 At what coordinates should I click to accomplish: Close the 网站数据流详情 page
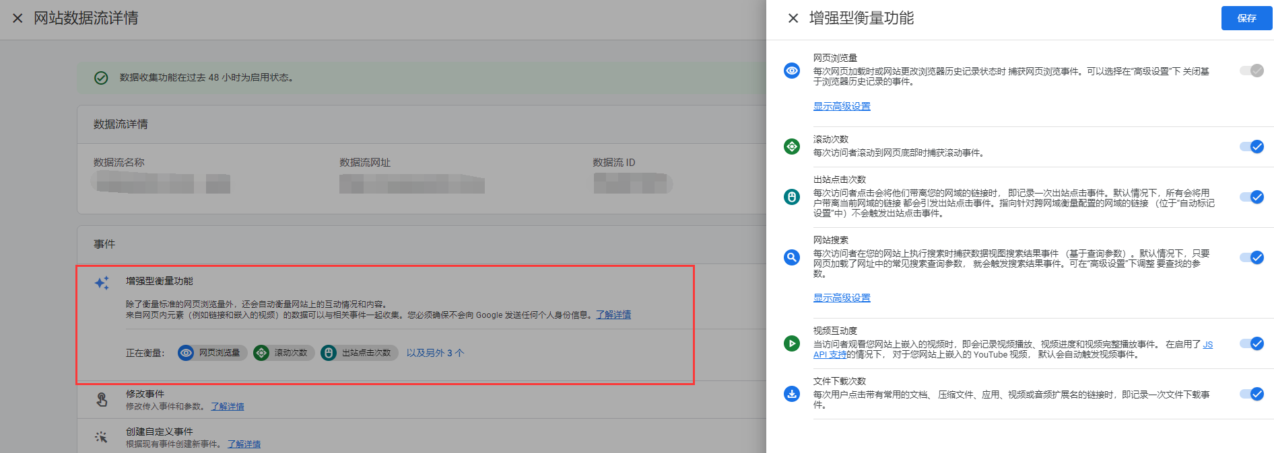pos(18,18)
